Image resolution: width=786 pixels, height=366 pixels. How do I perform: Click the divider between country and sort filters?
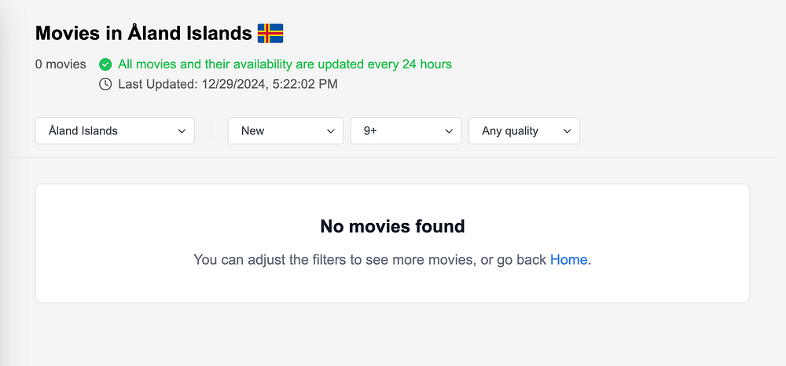(211, 131)
